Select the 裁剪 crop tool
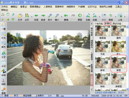129x98 pixels. point(111,17)
